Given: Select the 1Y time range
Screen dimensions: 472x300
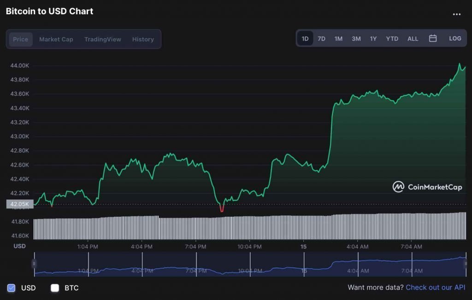Looking at the screenshot, I should [x=373, y=39].
